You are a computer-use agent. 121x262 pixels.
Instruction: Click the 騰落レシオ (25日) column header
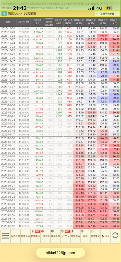79,22
